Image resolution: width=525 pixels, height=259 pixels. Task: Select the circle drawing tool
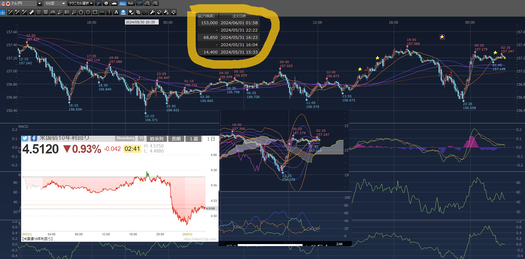[88, 12]
